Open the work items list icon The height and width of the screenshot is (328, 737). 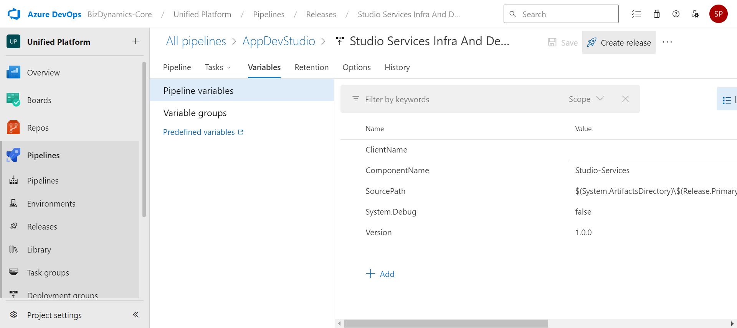tap(636, 14)
